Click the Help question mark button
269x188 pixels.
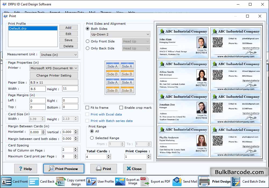(x=26, y=169)
